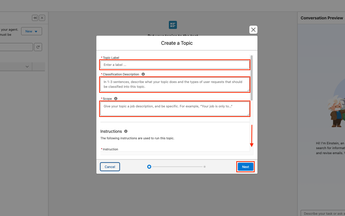Image resolution: width=345 pixels, height=216 pixels.
Task: Show Classification Description info tooltip
Action: pos(143,74)
